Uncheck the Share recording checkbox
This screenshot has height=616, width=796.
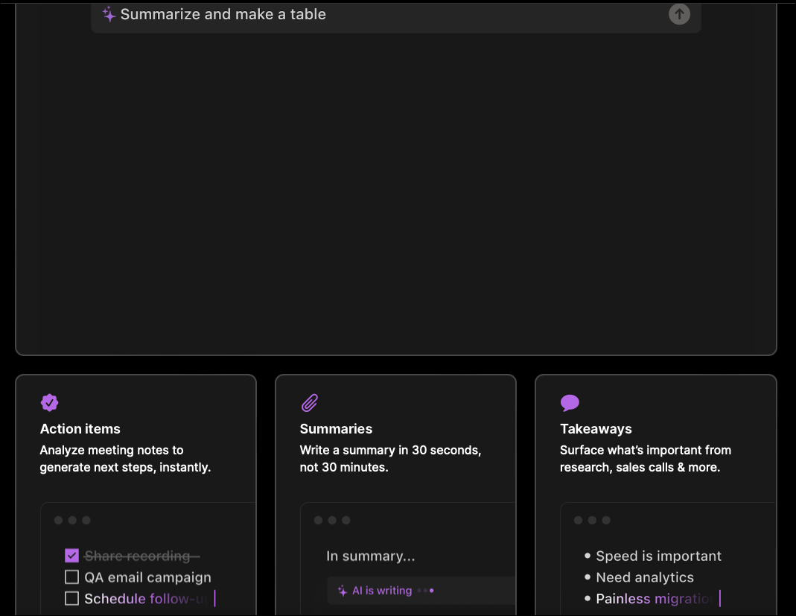click(x=71, y=556)
